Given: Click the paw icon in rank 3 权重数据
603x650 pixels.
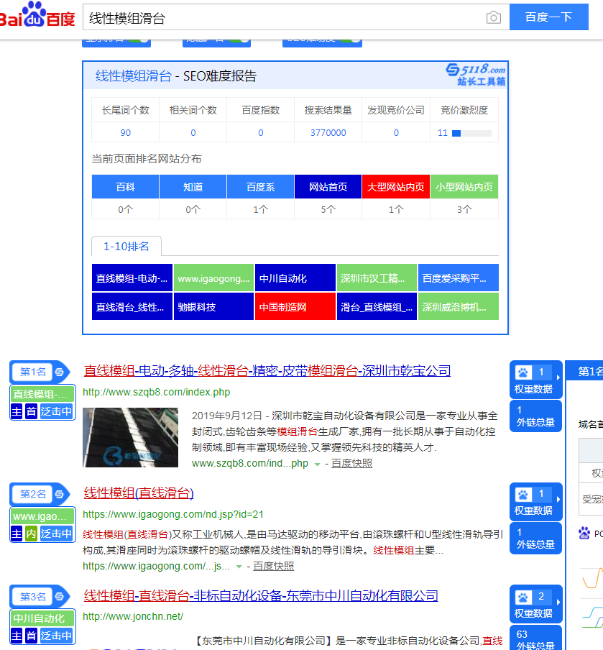Looking at the screenshot, I should (x=523, y=597).
